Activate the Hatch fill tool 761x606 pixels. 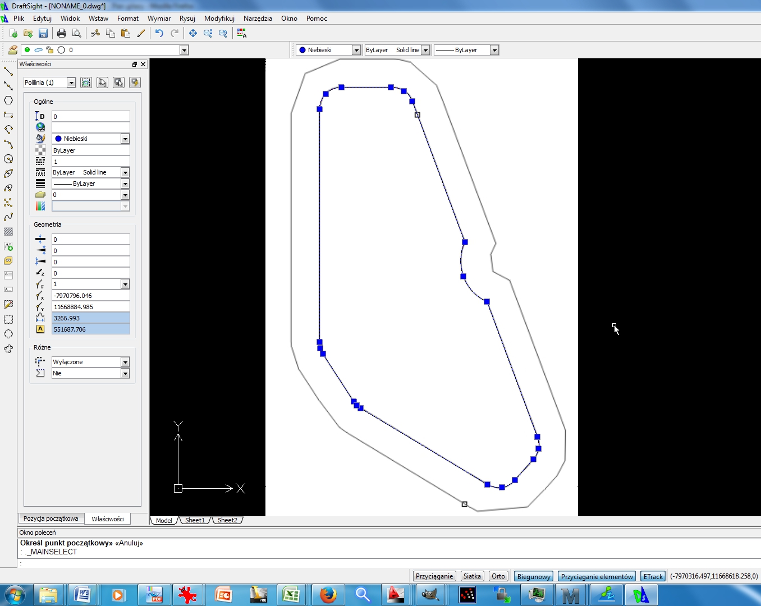pos(8,232)
